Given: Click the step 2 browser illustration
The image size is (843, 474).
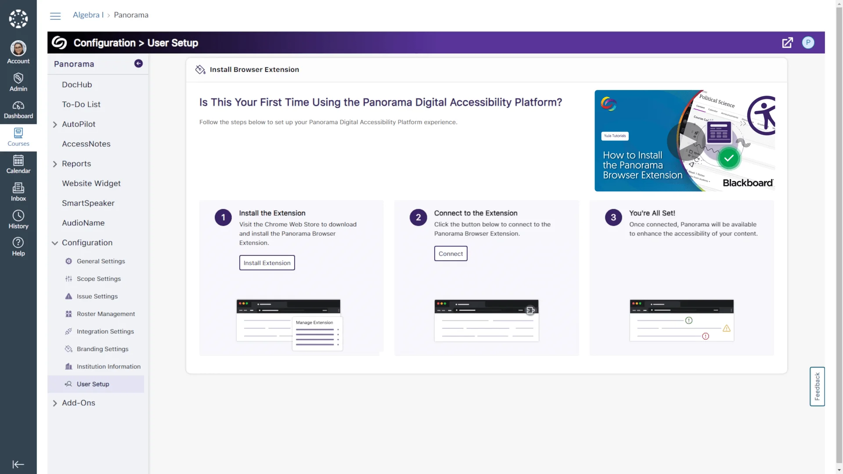Looking at the screenshot, I should pos(486,321).
